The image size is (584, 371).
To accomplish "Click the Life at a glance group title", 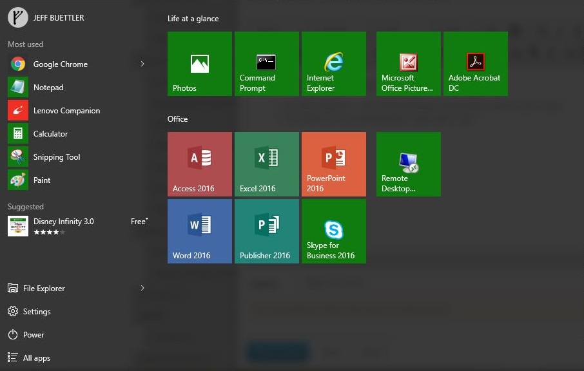I will pos(193,19).
